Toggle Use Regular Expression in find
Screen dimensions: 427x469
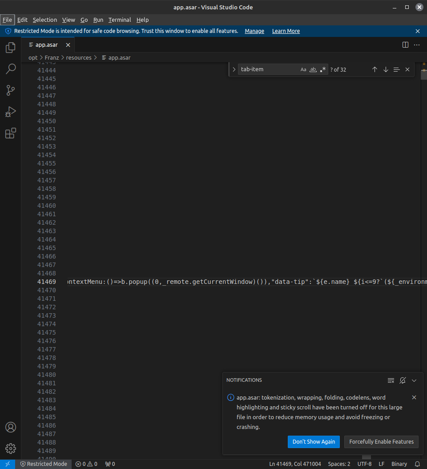(322, 69)
